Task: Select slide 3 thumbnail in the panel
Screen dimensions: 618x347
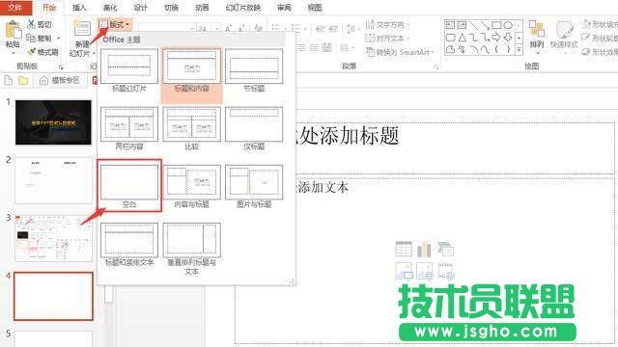Action: point(53,238)
